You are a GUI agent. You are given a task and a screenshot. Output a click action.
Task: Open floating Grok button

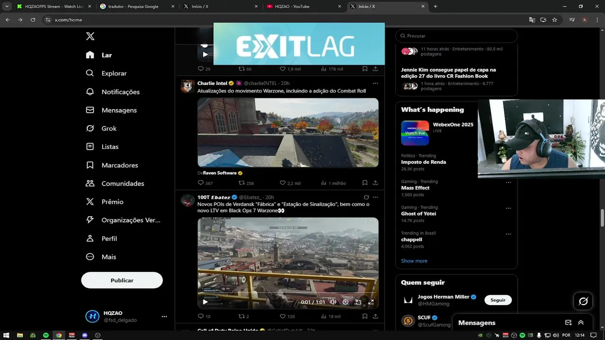(583, 301)
